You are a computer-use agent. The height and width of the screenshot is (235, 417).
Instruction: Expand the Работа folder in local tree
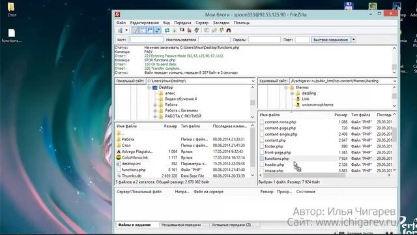[155, 104]
